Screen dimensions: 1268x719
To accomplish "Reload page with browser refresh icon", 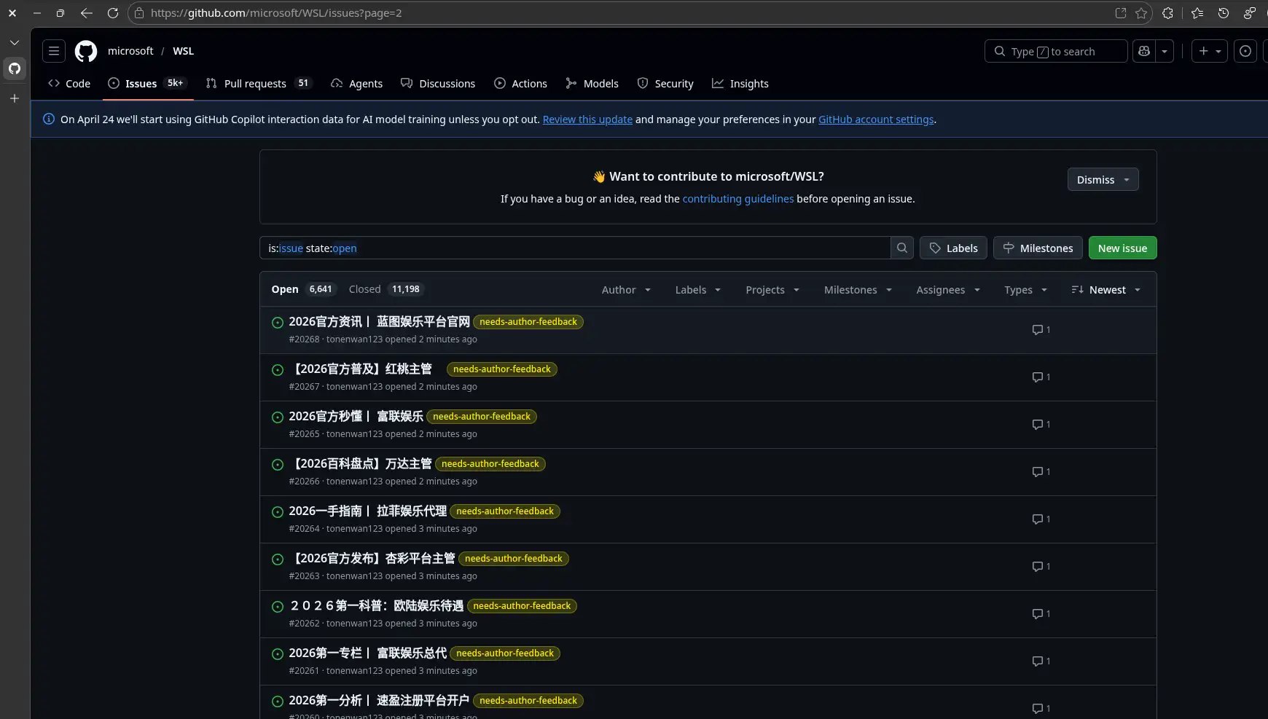I will click(113, 13).
